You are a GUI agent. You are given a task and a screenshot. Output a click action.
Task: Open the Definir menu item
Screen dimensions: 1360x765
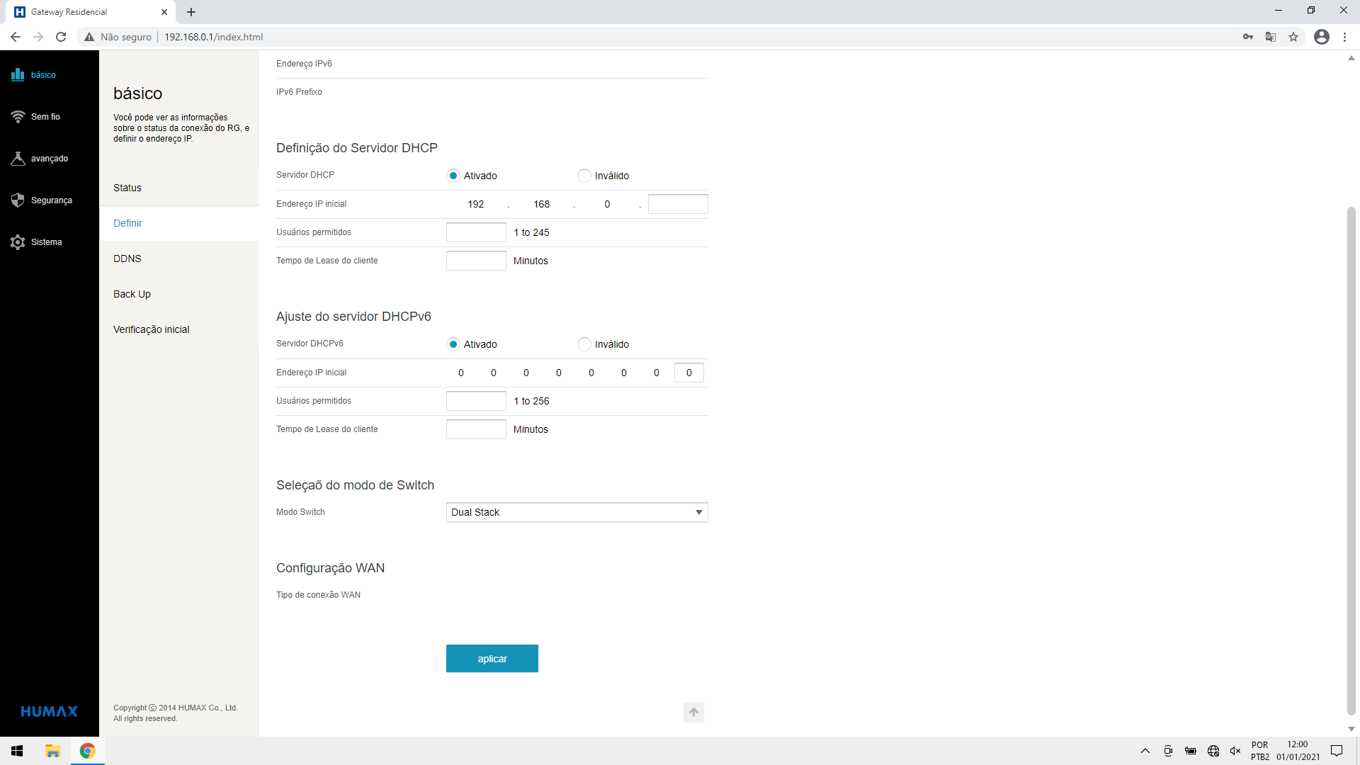coord(178,223)
